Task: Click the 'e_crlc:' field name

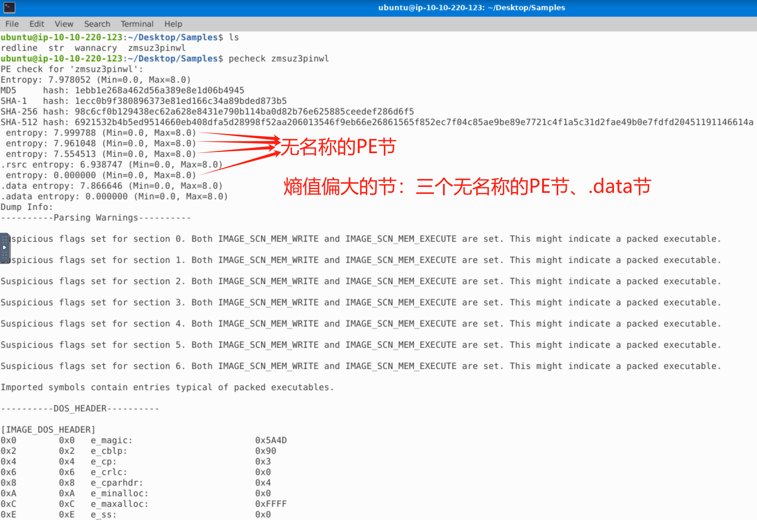Action: click(x=109, y=472)
